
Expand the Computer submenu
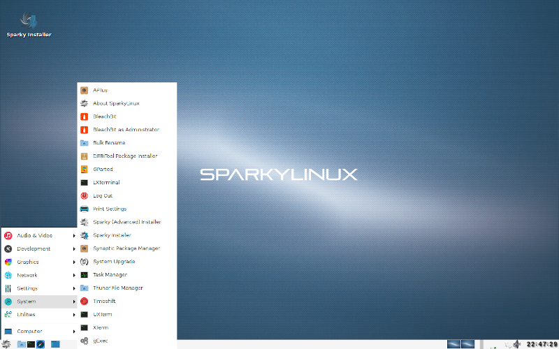point(39,331)
